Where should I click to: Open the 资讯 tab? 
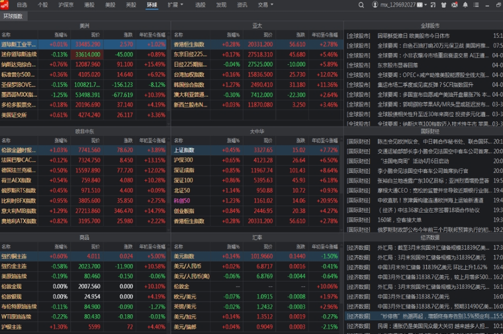click(x=242, y=5)
